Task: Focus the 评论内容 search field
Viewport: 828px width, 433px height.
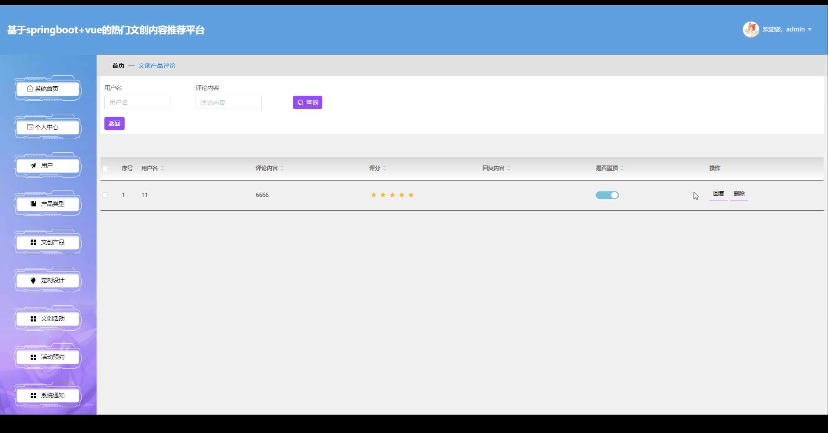Action: (x=228, y=102)
